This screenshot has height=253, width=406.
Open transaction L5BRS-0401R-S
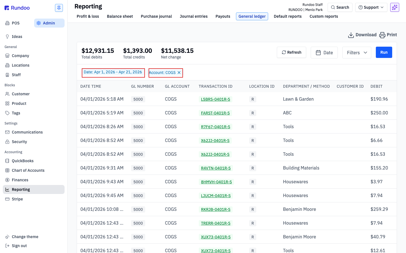215,99
